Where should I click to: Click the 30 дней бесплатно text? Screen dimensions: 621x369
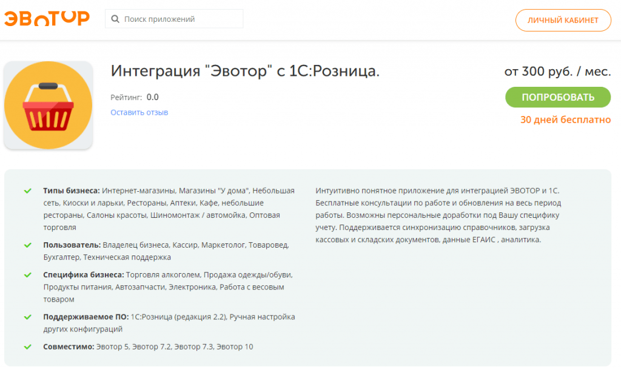click(565, 120)
